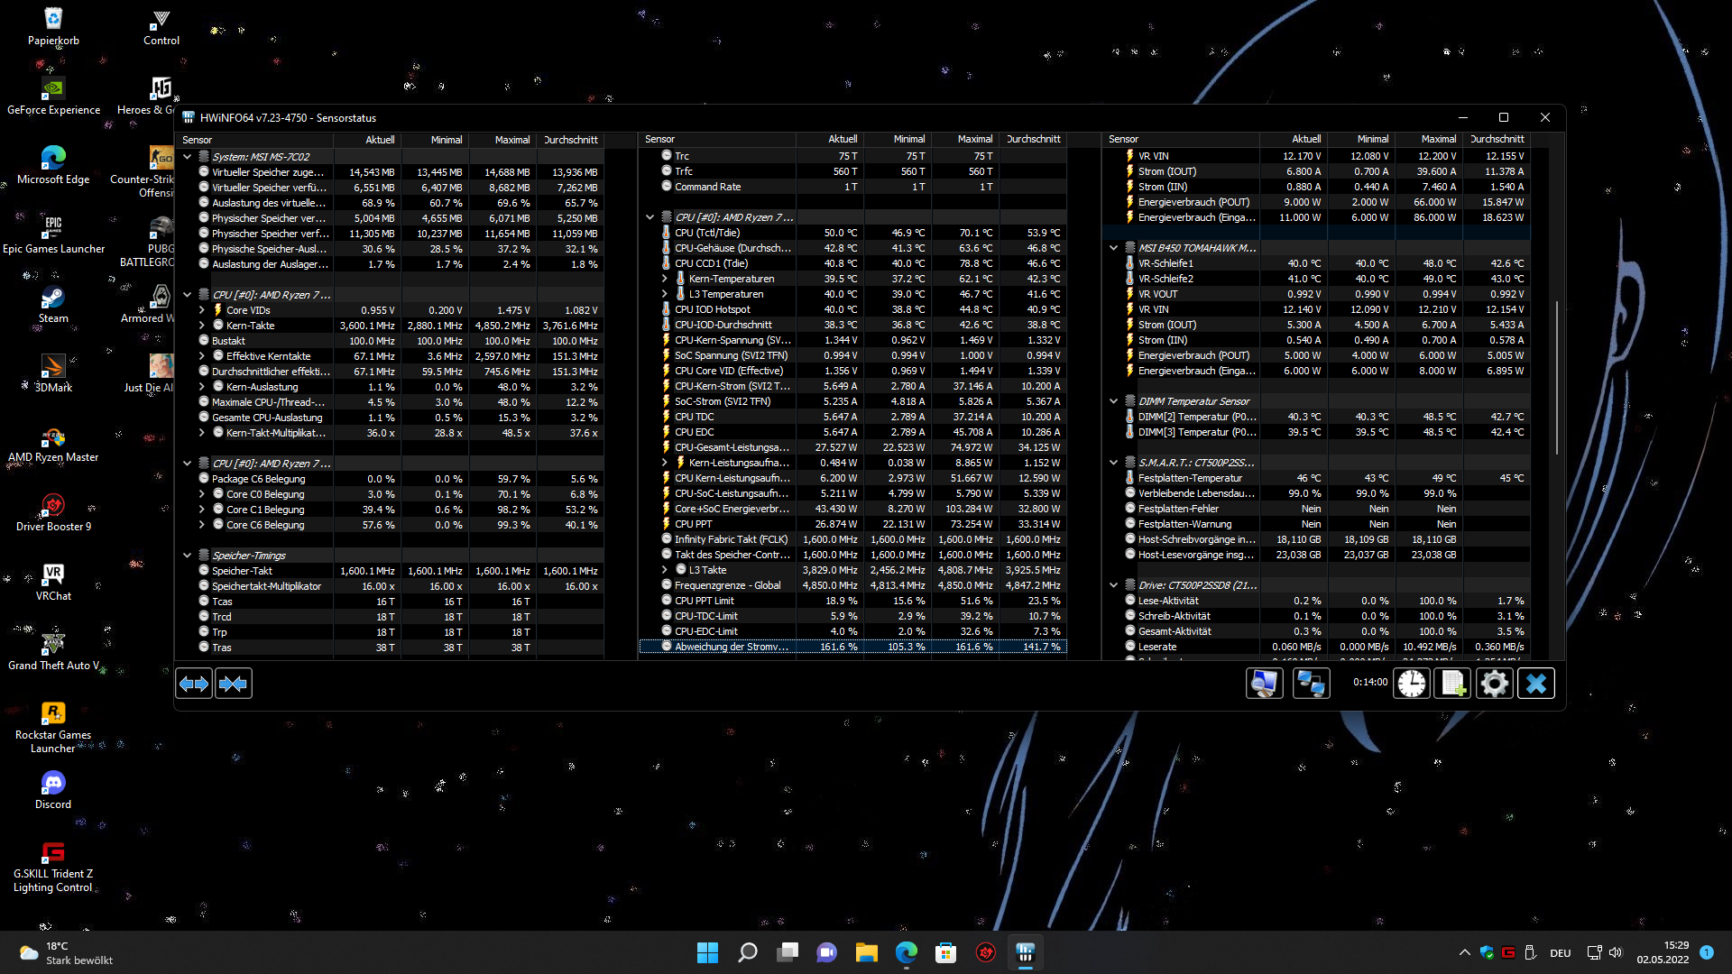1732x974 pixels.
Task: Start logging with the document plus icon
Action: click(1452, 684)
